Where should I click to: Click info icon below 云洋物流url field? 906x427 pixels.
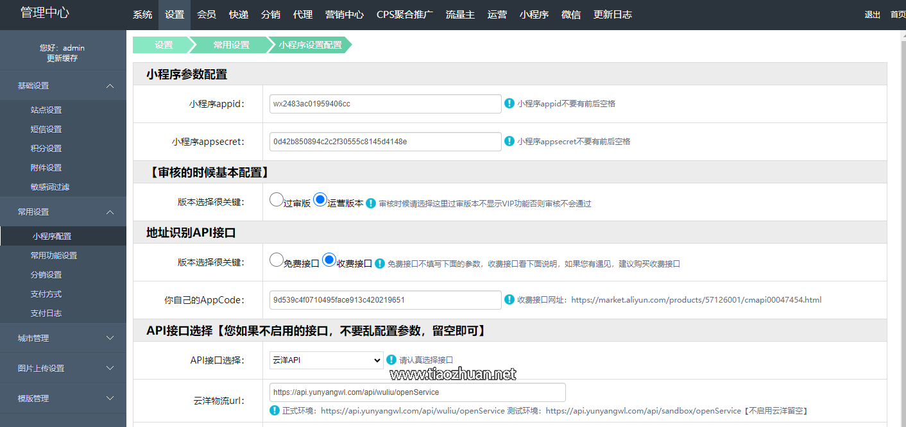point(275,410)
